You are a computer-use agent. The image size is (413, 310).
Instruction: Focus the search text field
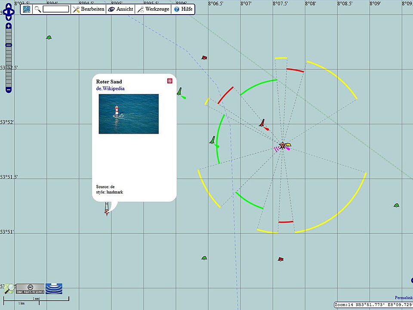point(56,9)
